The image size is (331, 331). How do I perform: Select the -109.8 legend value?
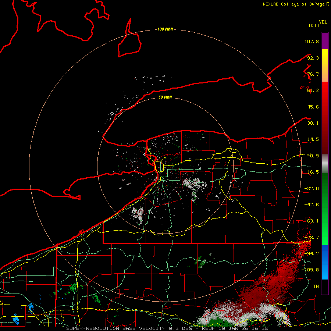click(x=310, y=270)
